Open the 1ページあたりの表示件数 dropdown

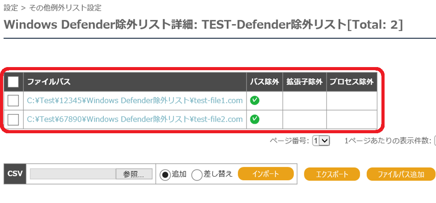(435, 141)
